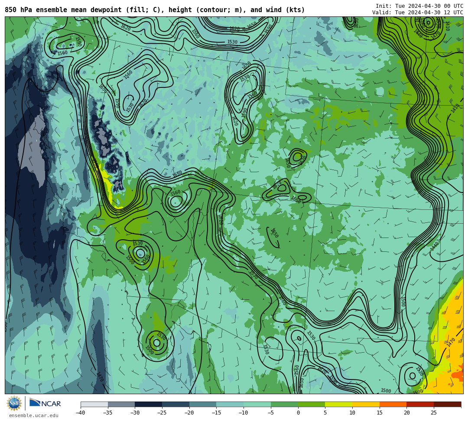Select the 850 hPa ensemble mean dewpoint title
The width and height of the screenshot is (468, 421).
point(155,10)
